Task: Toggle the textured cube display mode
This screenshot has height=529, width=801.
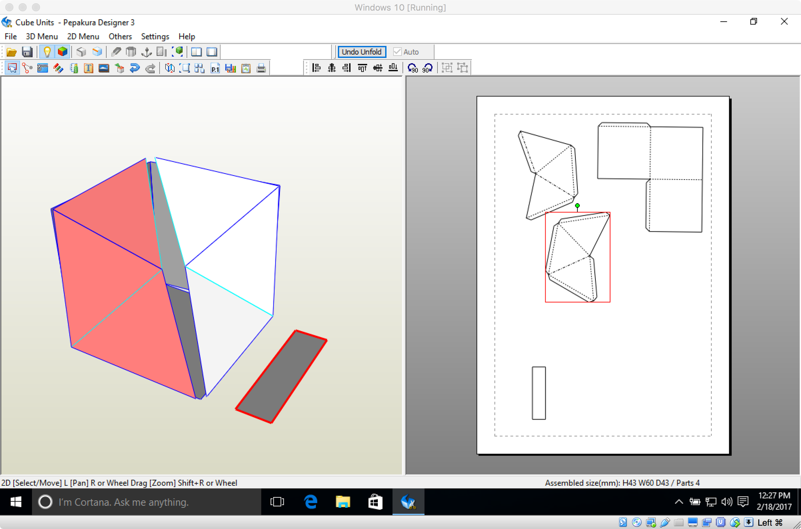Action: tap(62, 52)
